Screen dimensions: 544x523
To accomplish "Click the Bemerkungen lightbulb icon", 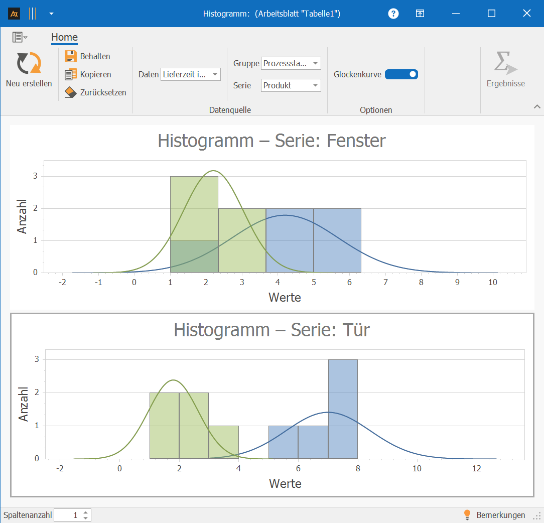I will [x=467, y=515].
